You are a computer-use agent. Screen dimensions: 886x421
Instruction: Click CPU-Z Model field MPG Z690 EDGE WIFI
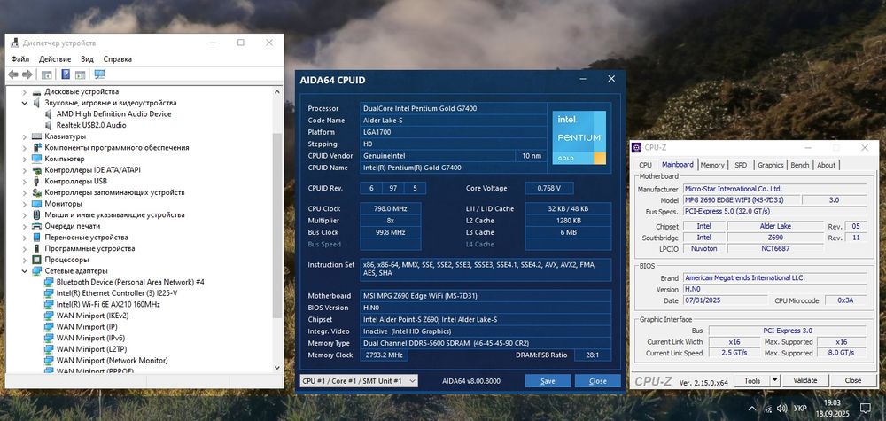(742, 200)
